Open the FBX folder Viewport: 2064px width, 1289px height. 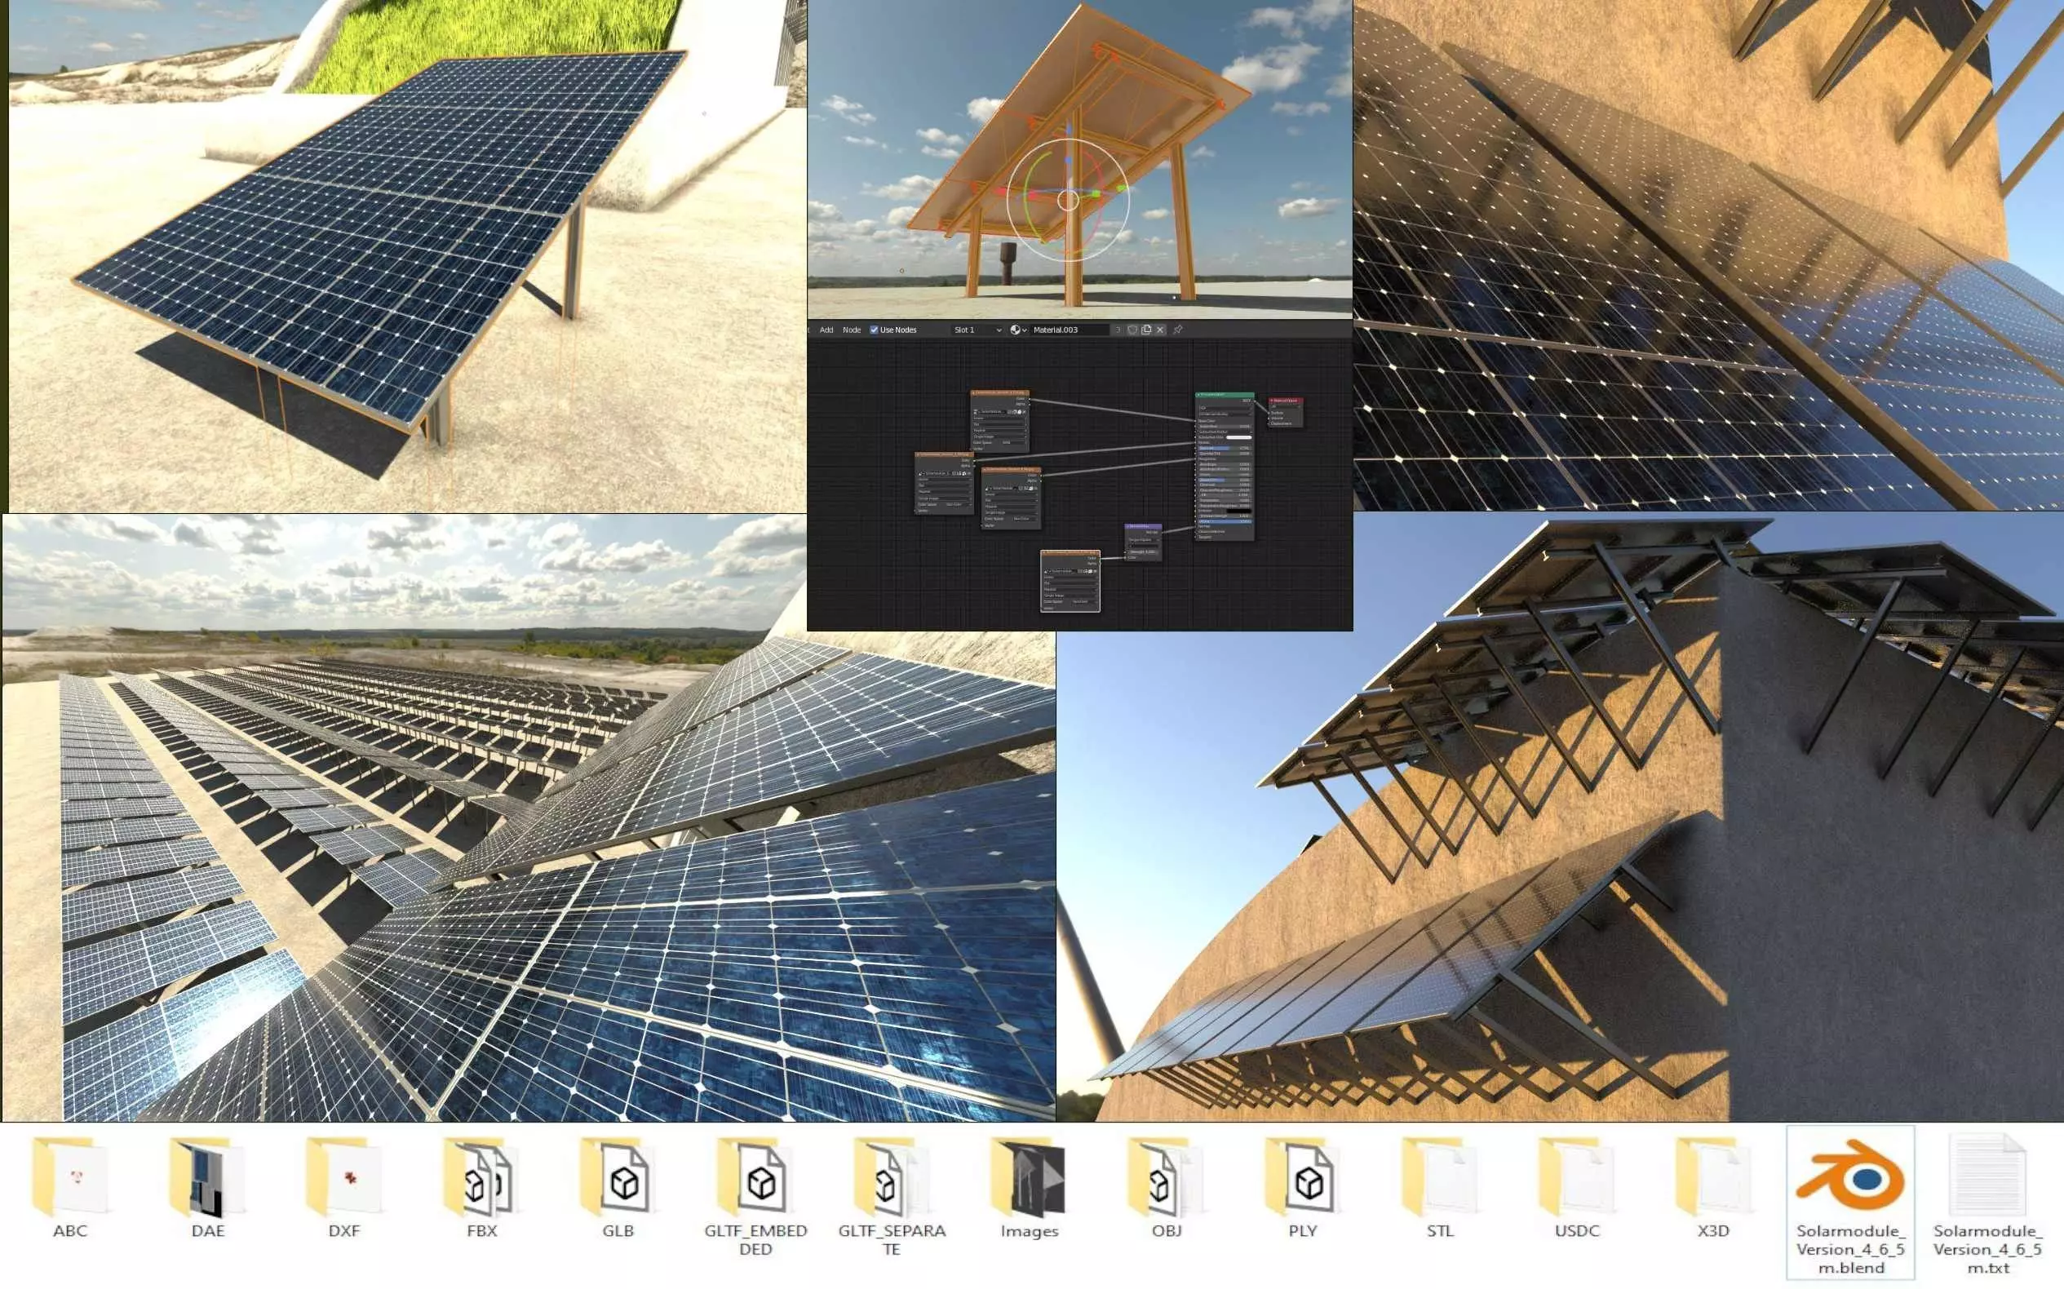coord(481,1189)
